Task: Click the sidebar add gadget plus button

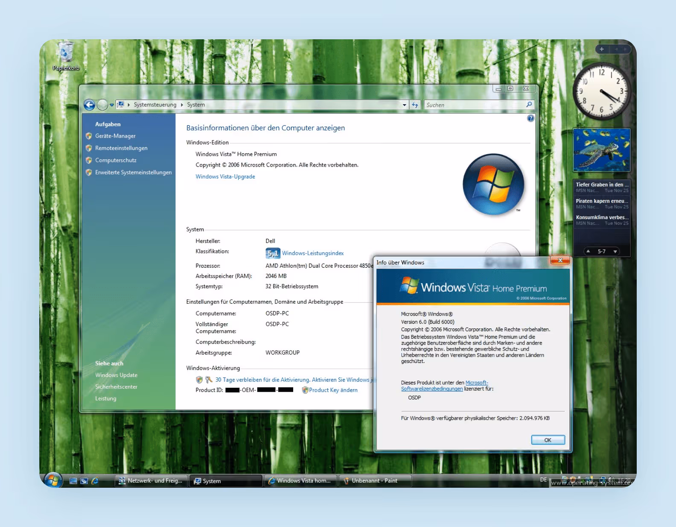Action: (602, 49)
